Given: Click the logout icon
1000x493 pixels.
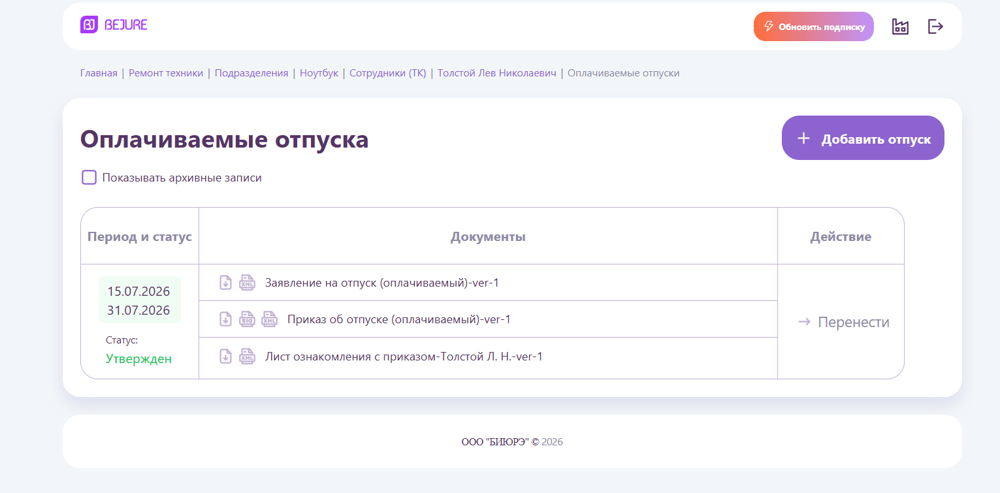Looking at the screenshot, I should 935,26.
